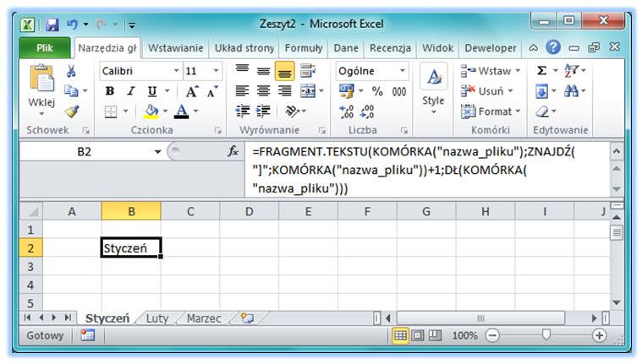Apply percent style
642x364 pixels.
point(377,91)
